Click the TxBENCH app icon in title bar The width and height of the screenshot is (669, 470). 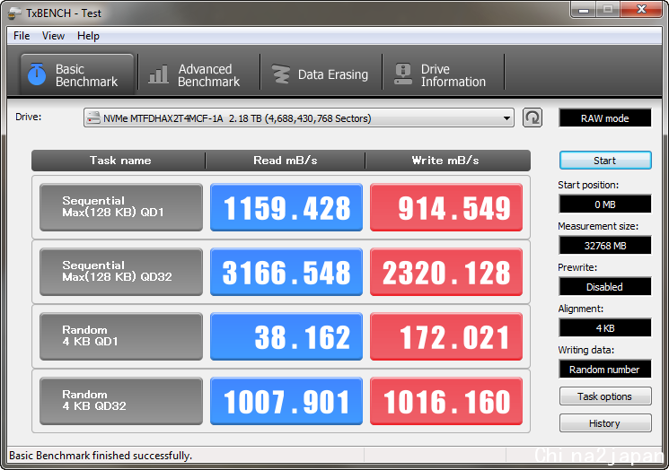pos(13,13)
